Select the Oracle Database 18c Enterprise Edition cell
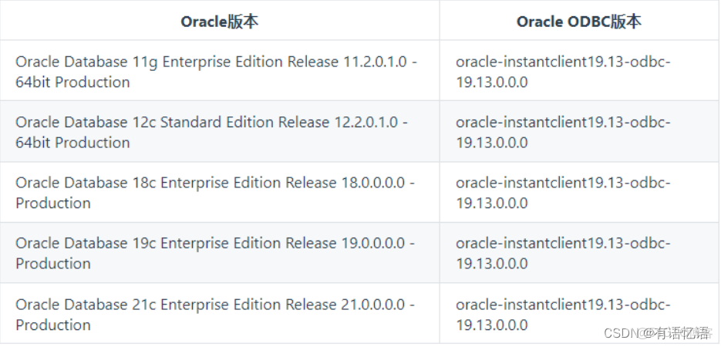Viewport: 721px width, 347px height. point(214,193)
